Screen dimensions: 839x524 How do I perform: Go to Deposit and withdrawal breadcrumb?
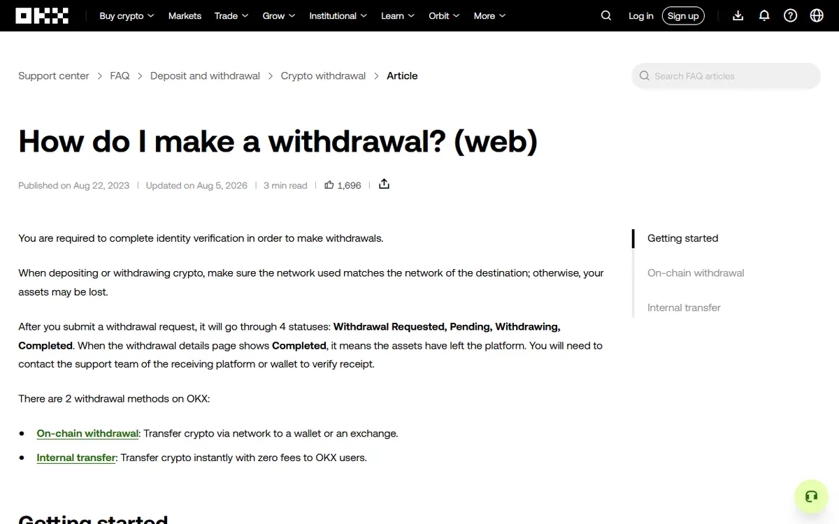click(x=205, y=75)
